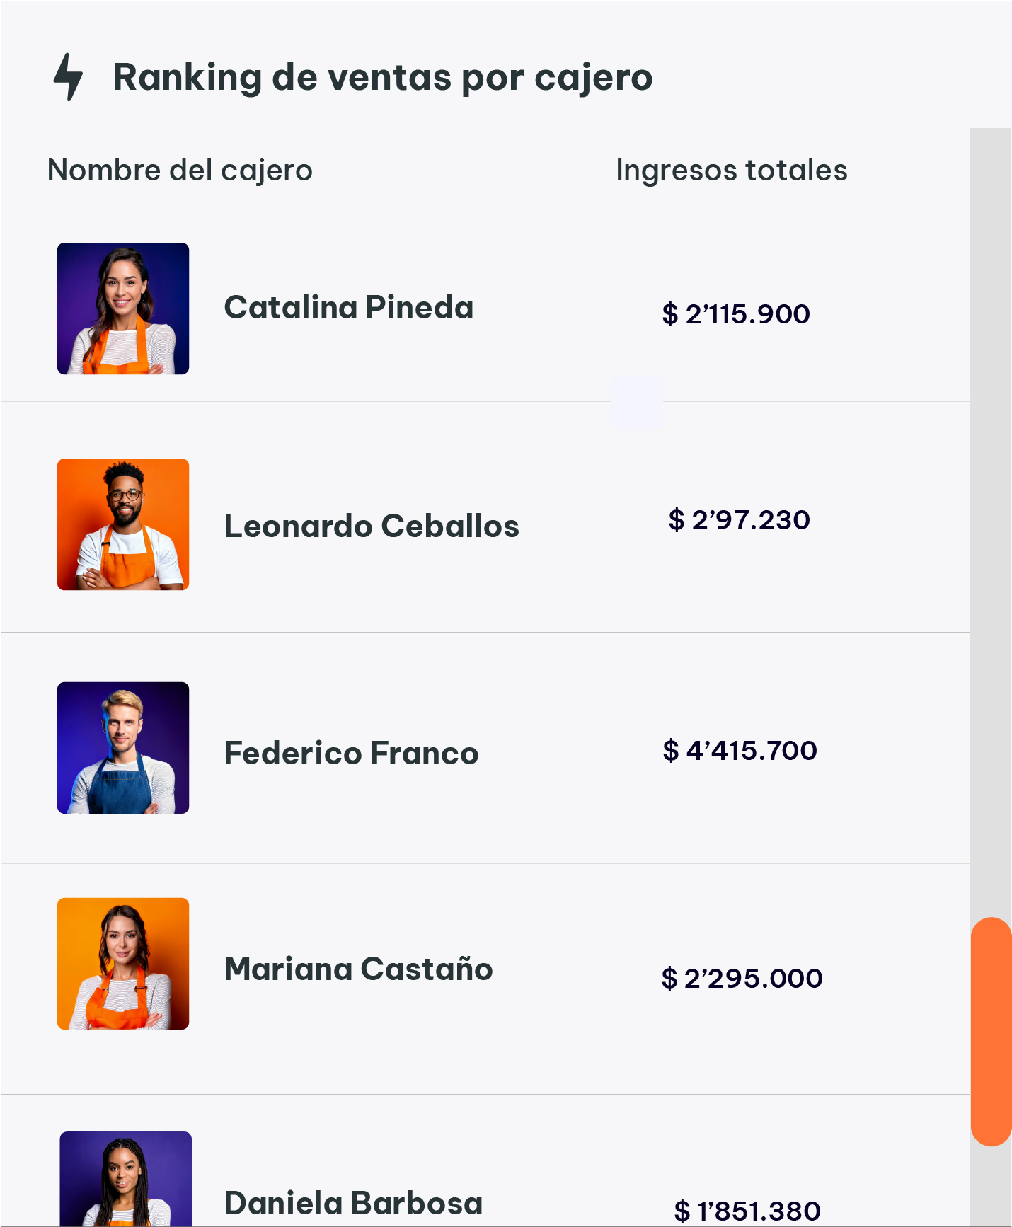
Task: Click Leonardo Ceballos's $ 2'97.230 amount
Action: 739,520
